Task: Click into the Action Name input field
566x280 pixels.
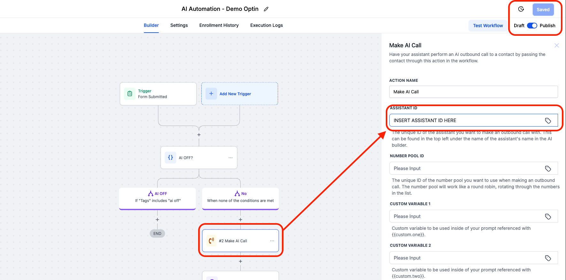Action: coord(473,92)
